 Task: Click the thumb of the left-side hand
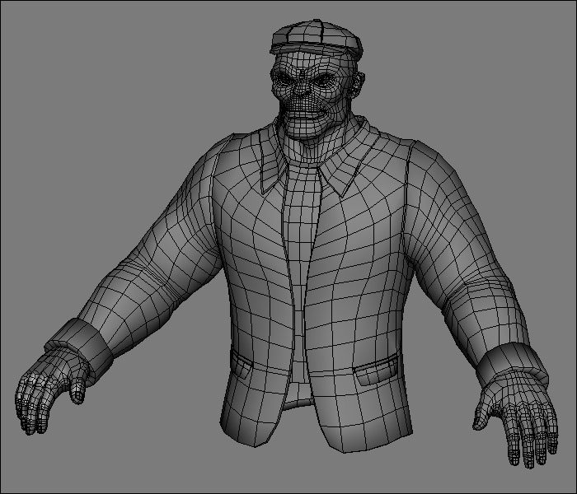pos(77,391)
